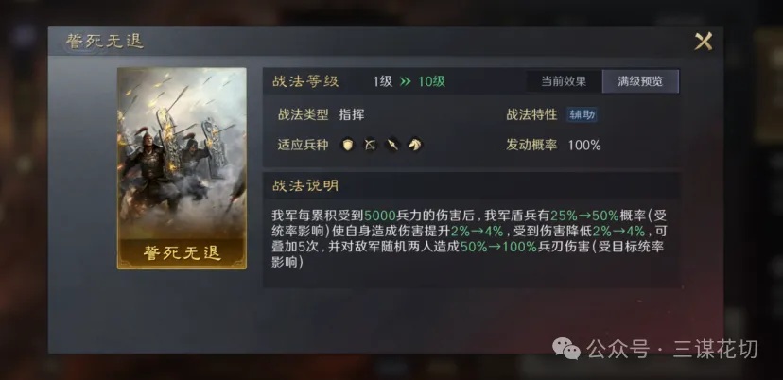Viewport: 783px width, 380px height.
Task: Click the WeChat logo in watermark
Action: click(x=566, y=348)
